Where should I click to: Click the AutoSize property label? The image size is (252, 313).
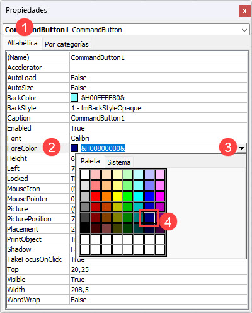(x=20, y=88)
